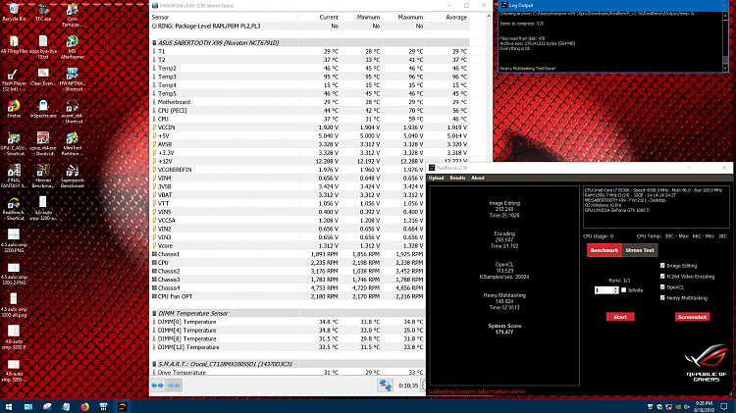Switch to the Stress Test tab

click(x=640, y=250)
